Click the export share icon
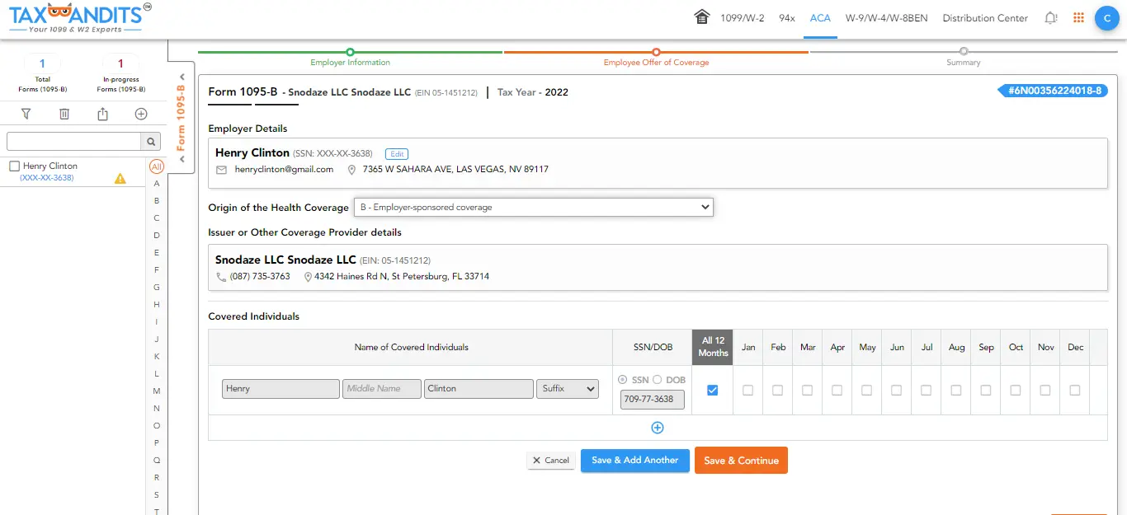Viewport: 1127px width, 515px height. point(102,115)
